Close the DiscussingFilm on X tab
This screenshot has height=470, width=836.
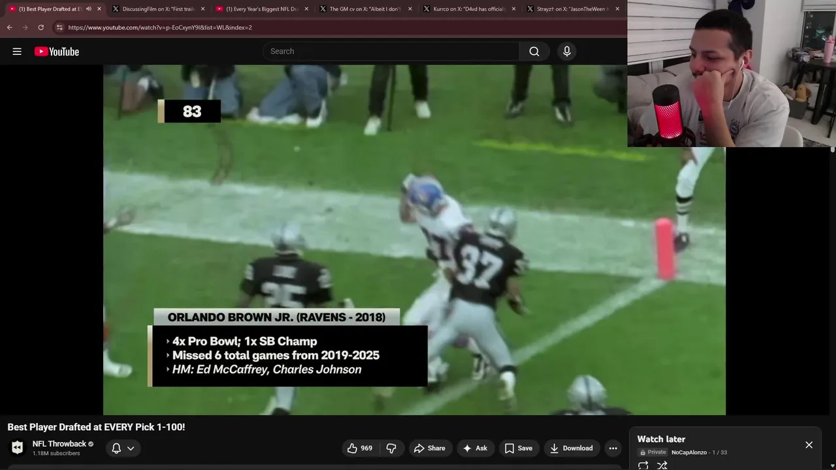pos(202,9)
